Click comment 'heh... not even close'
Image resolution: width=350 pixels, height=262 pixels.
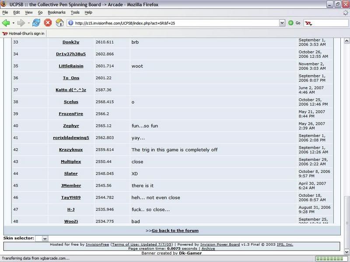(156, 198)
